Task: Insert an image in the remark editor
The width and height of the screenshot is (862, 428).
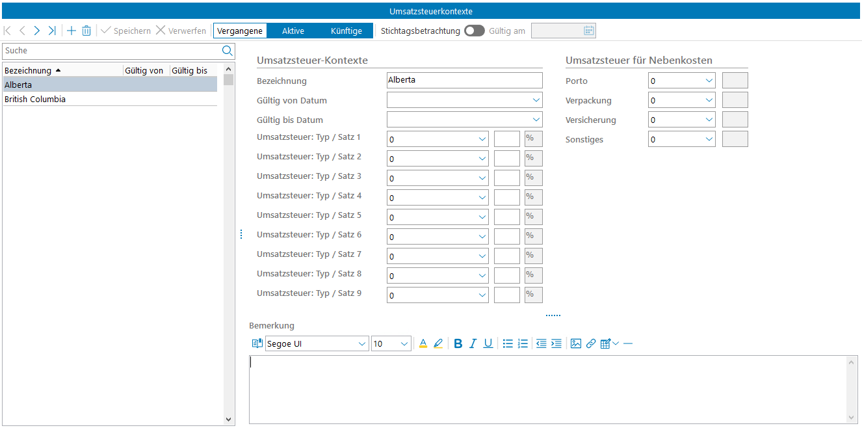Action: (575, 343)
